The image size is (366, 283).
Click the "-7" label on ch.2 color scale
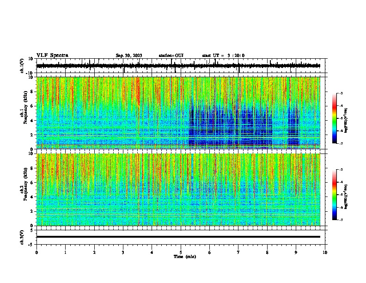point(341,220)
